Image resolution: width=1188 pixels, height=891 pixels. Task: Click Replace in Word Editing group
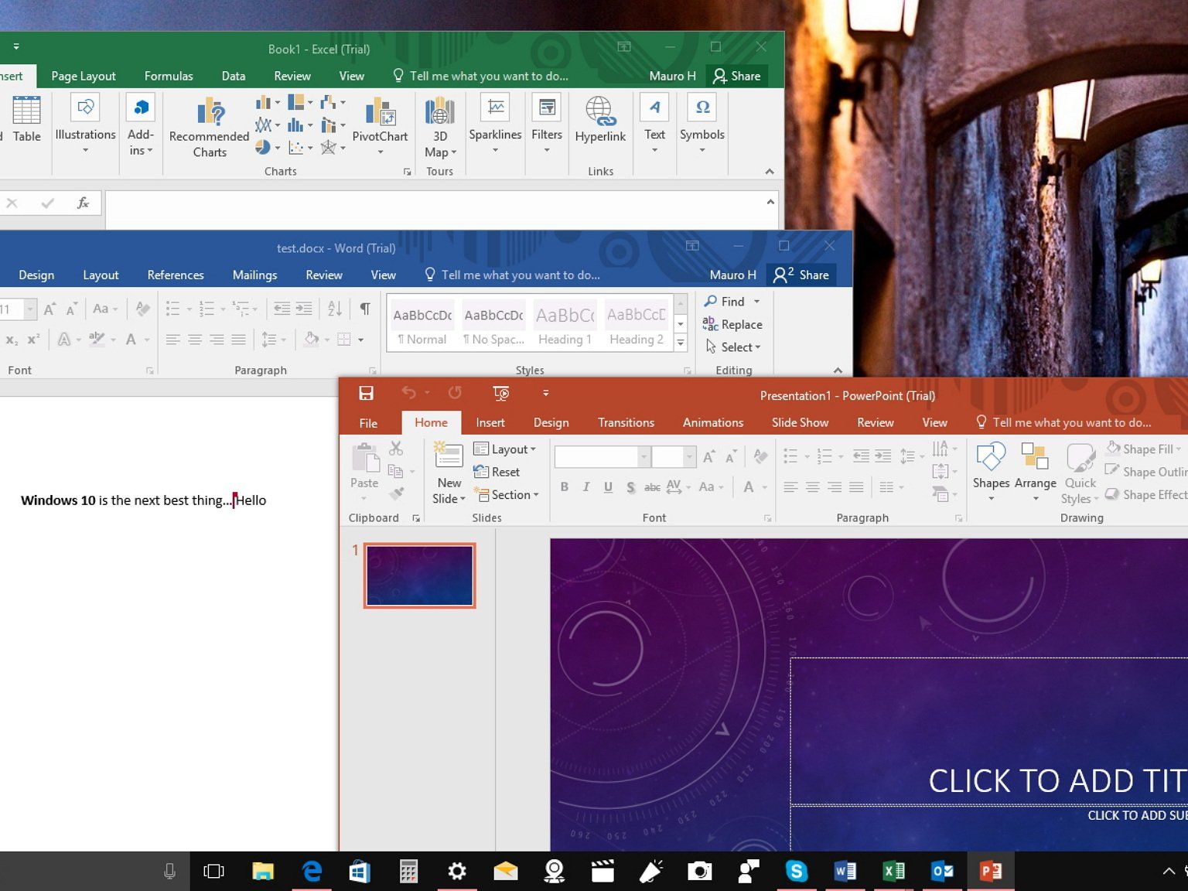[x=732, y=325]
